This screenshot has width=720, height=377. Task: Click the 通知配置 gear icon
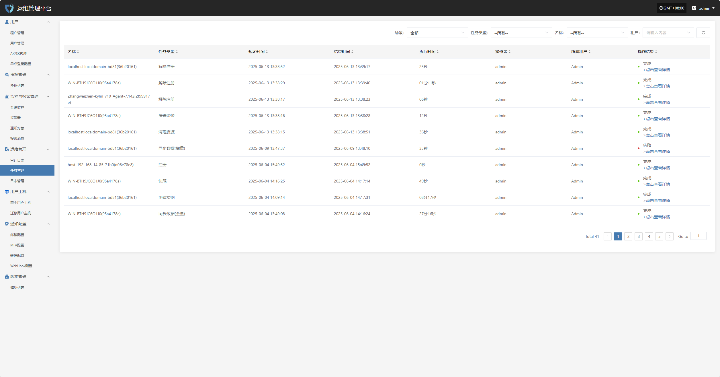(x=7, y=224)
